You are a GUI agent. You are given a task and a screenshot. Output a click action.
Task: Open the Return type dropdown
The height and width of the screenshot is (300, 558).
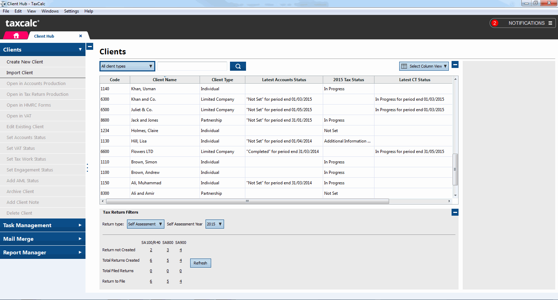[x=145, y=224]
